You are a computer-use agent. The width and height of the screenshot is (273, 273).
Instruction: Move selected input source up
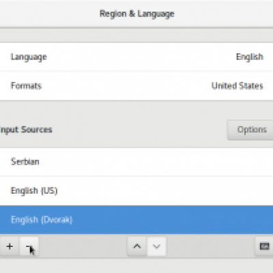pos(137,246)
